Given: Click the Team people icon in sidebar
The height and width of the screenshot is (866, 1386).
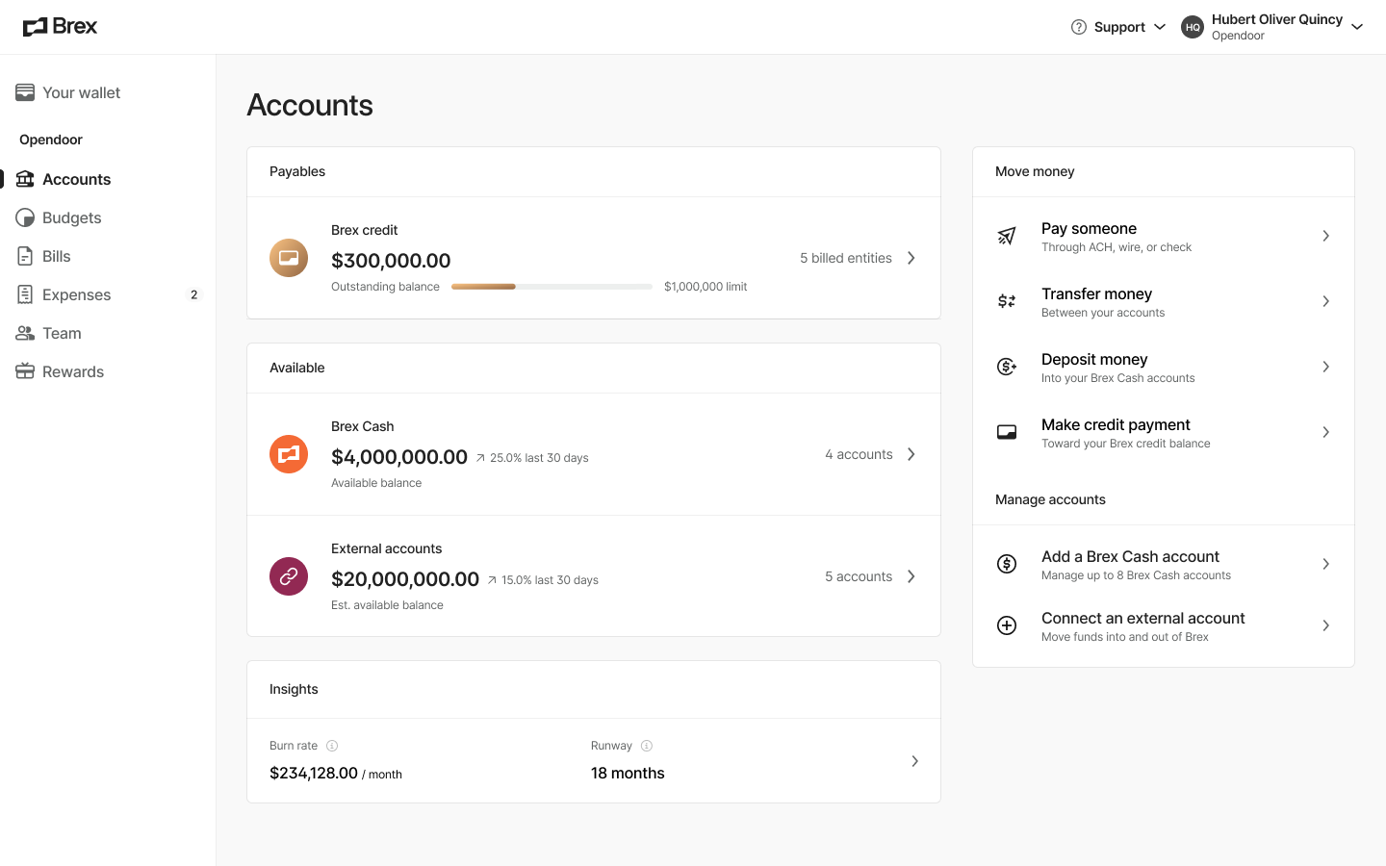Looking at the screenshot, I should click(25, 333).
